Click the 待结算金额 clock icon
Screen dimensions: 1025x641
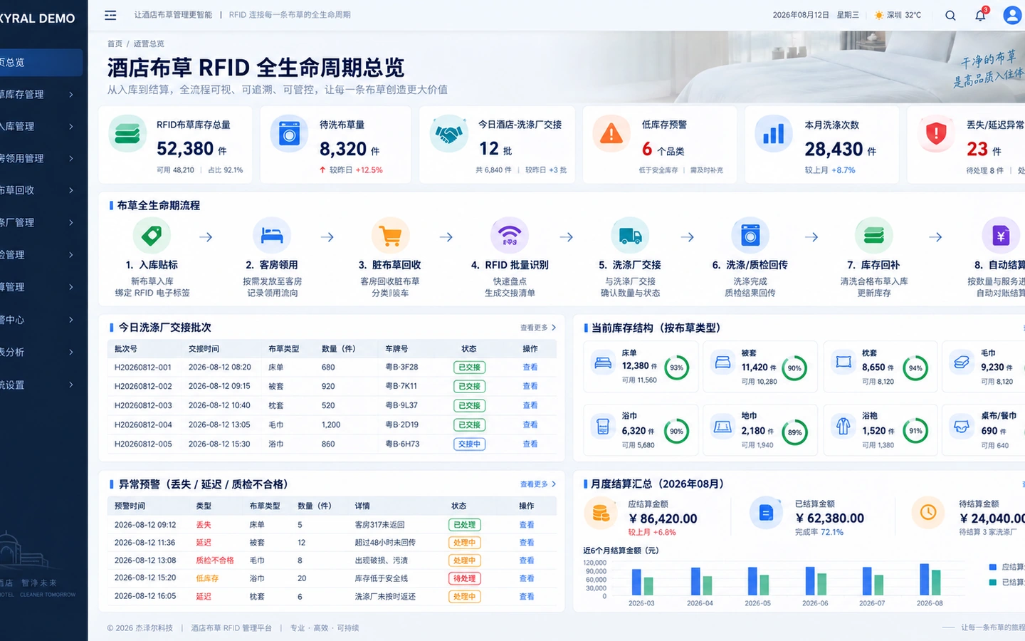point(928,512)
